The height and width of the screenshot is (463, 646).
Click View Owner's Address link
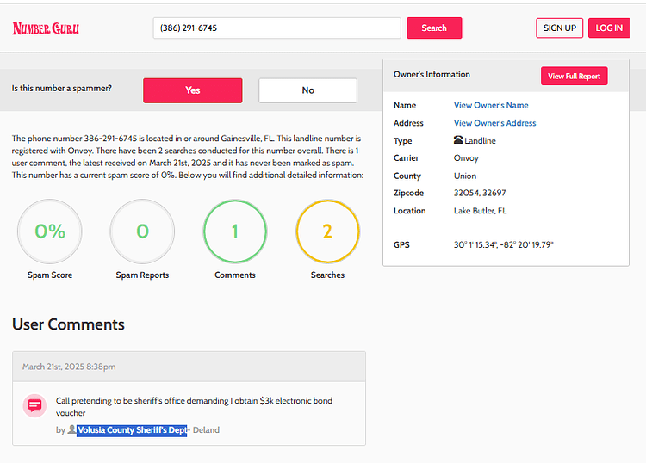coord(494,123)
